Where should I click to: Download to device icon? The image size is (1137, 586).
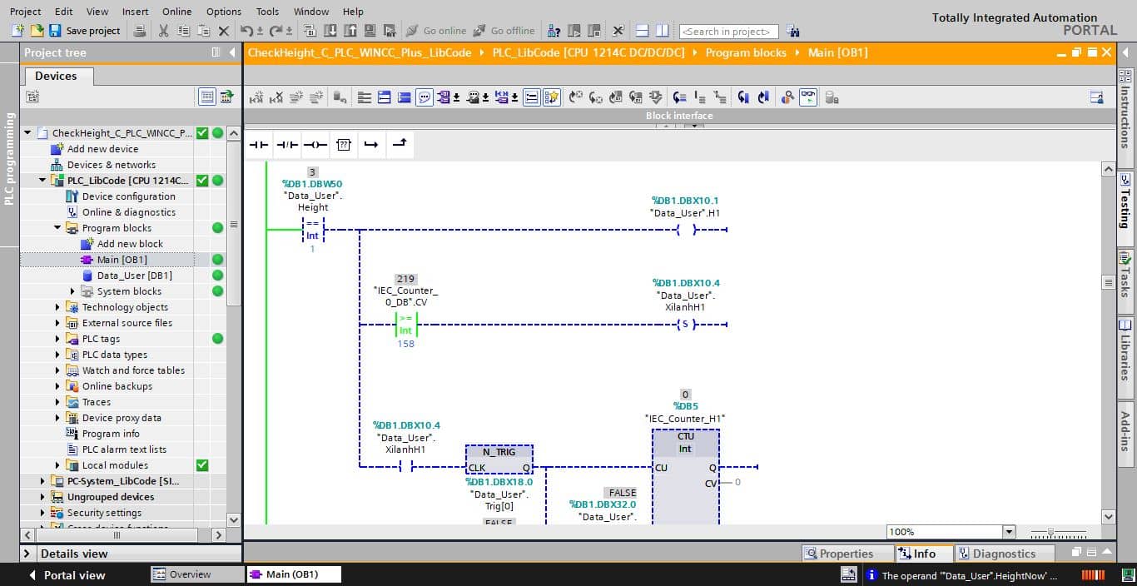(330, 31)
